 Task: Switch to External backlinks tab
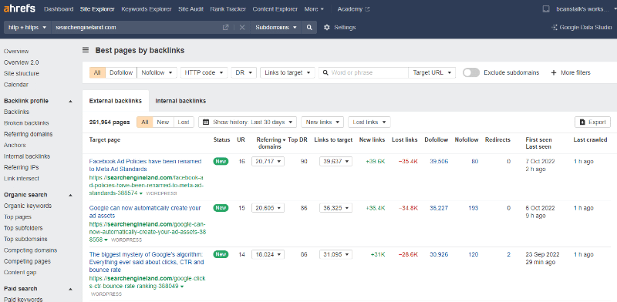click(x=115, y=101)
